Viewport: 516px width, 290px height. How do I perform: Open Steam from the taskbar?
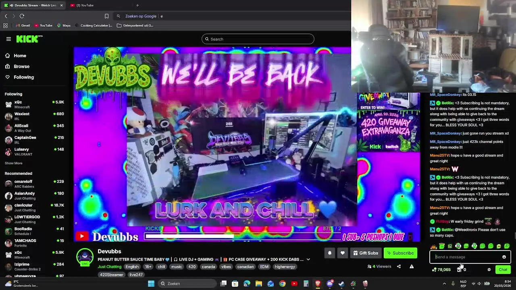coord(341,284)
